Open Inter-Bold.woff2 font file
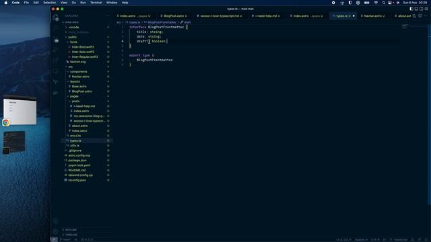431x242 pixels. pos(88,47)
